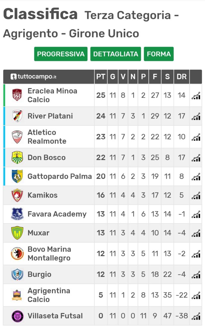Open Eraclea Minoa Calcio trend chart icon
This screenshot has height=329, width=205.
196,96
